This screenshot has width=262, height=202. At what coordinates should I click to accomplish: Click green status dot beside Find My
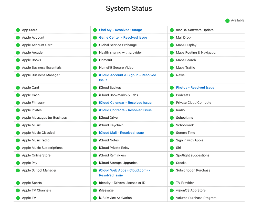pos(95,30)
